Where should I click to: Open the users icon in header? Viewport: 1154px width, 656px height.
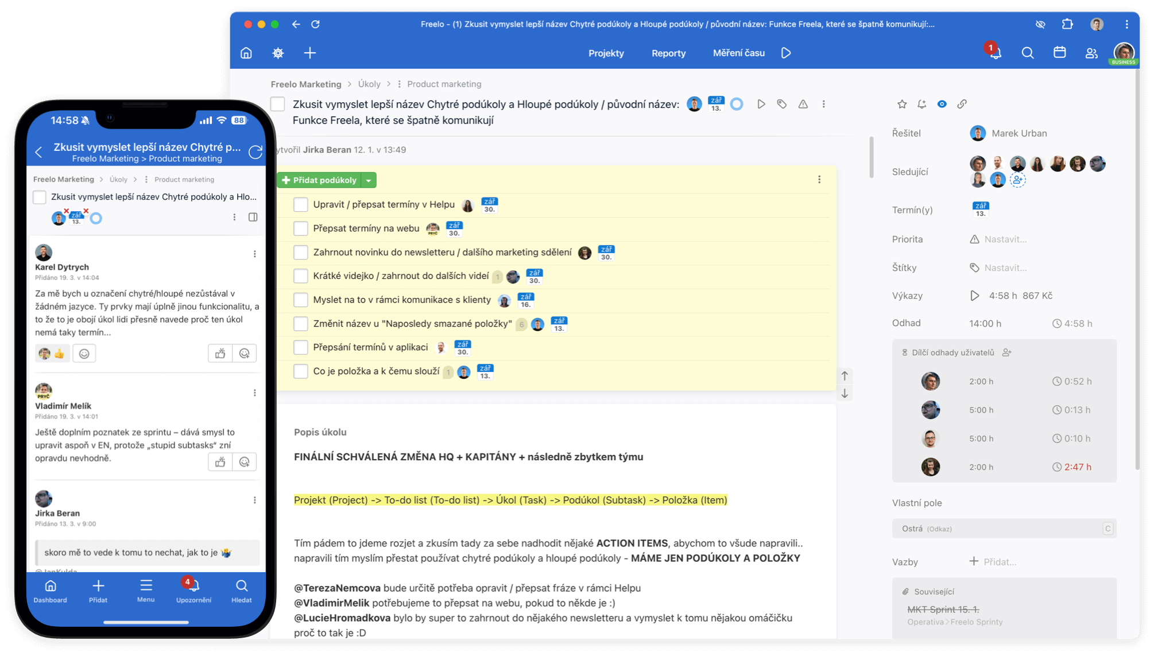[1091, 53]
